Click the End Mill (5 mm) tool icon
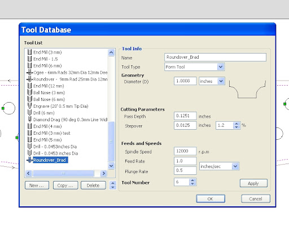The width and height of the screenshot is (289, 225). (29, 140)
